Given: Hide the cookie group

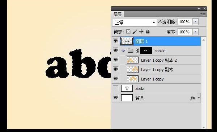Looking at the screenshot, I should click(x=116, y=50).
